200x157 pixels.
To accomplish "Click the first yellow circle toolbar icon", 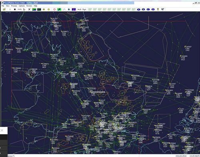I will [44, 9].
